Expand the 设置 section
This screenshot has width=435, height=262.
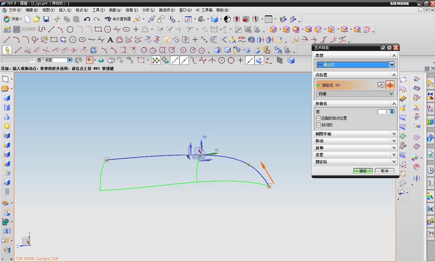click(x=355, y=155)
